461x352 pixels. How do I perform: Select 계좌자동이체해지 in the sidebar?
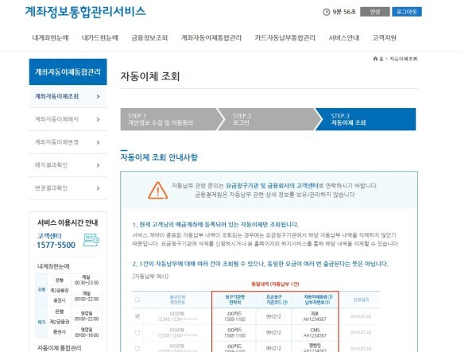coord(68,119)
